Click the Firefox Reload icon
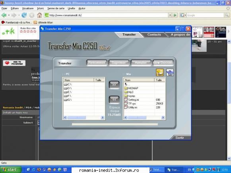This screenshot has width=231, height=173. coord(24,15)
